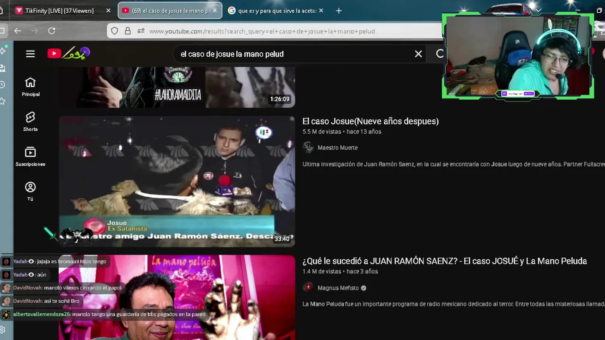
Task: Click description 'Ultima investigación de Juan Ramón Saenz'
Action: pyautogui.click(x=453, y=164)
